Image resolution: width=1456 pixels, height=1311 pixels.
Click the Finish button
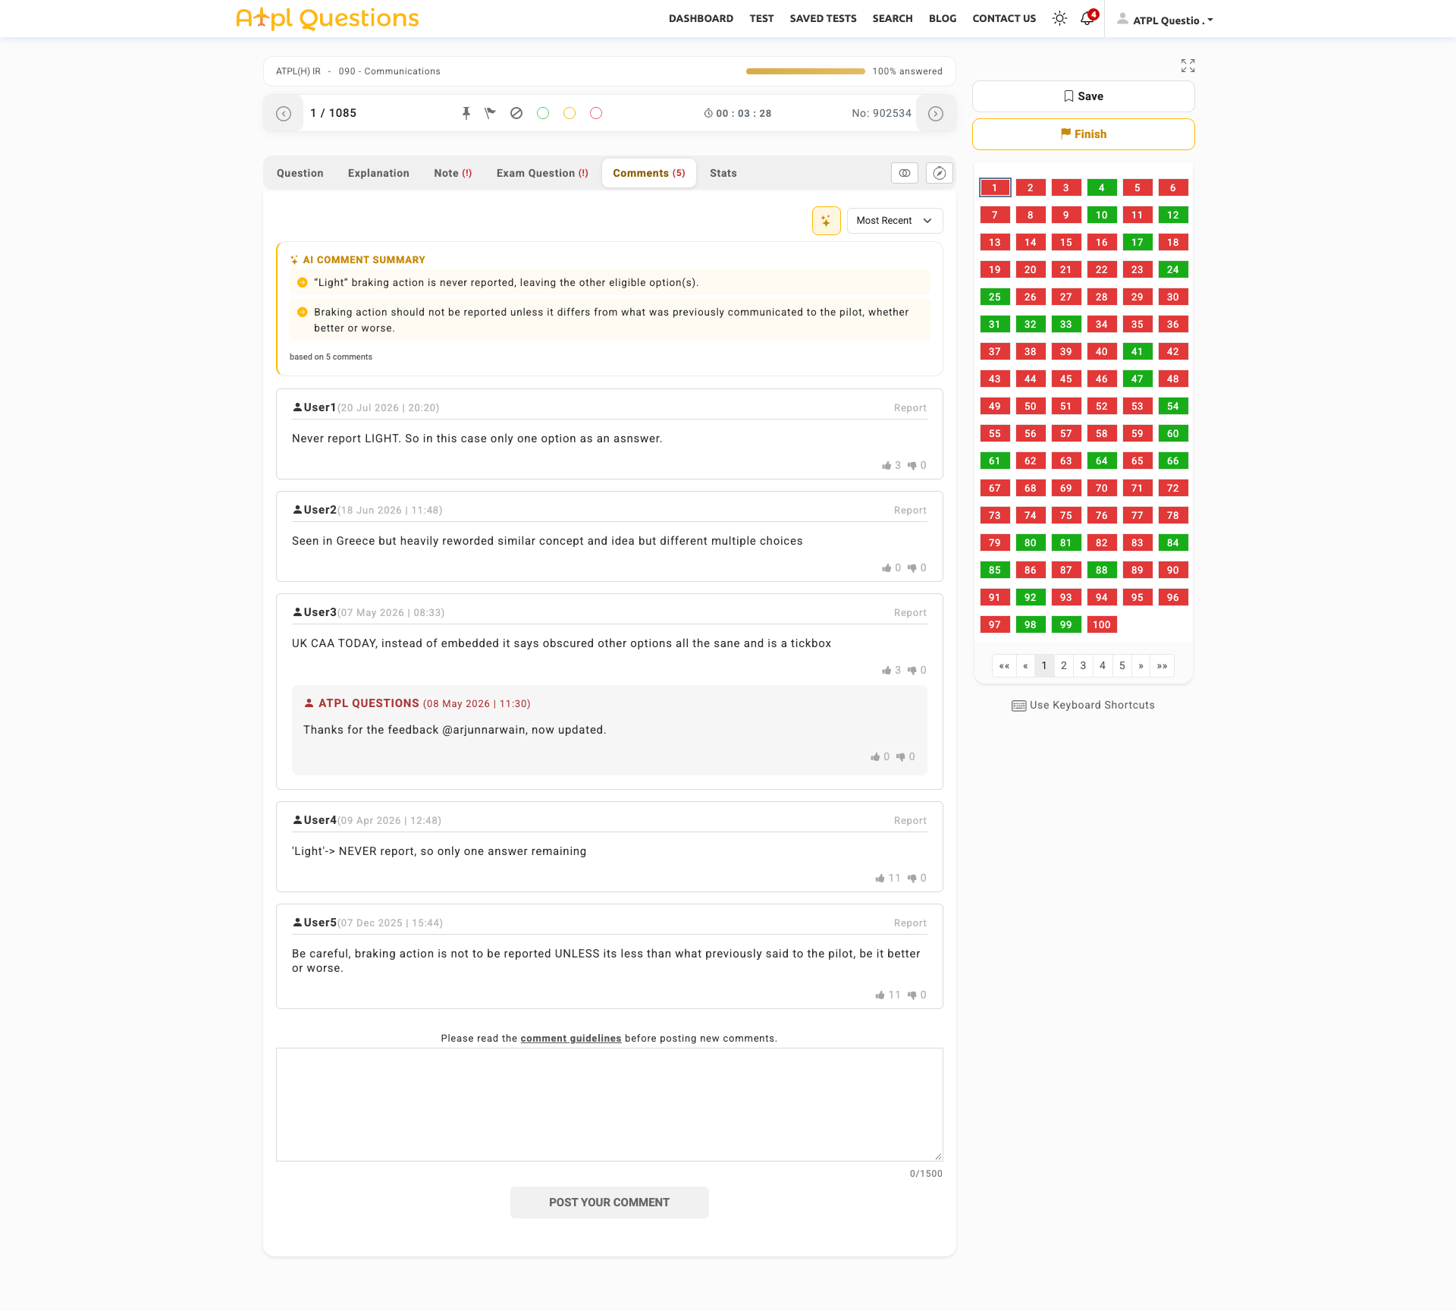(1083, 134)
